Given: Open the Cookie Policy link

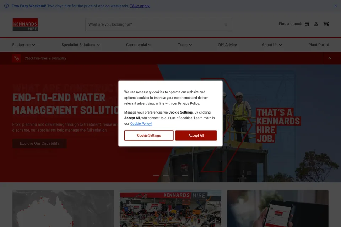Looking at the screenshot, I should [x=141, y=123].
